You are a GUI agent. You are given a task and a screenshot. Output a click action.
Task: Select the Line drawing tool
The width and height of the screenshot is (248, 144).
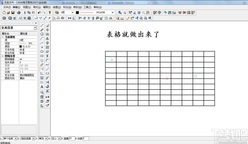(42, 25)
